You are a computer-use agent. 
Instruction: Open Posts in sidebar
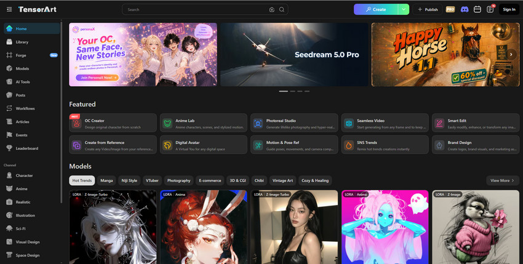(x=31, y=95)
